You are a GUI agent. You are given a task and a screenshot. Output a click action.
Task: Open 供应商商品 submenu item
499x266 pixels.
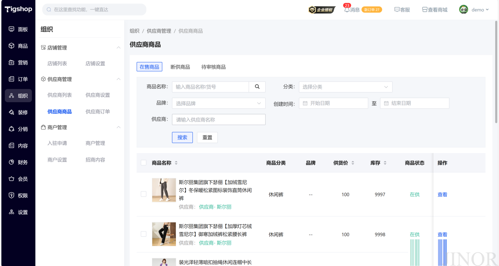tap(60, 112)
